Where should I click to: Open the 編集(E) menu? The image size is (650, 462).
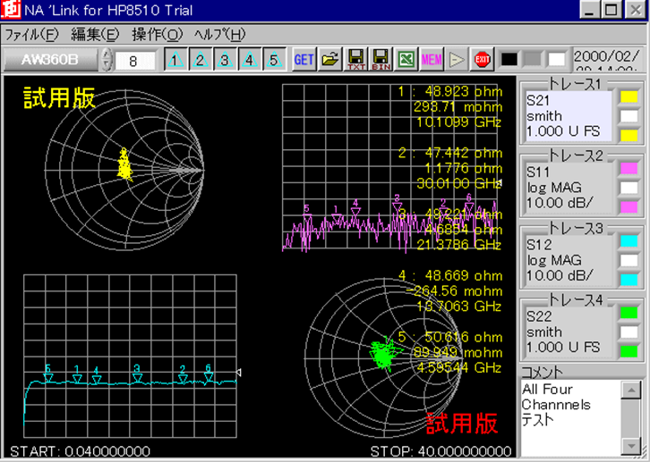coord(95,34)
